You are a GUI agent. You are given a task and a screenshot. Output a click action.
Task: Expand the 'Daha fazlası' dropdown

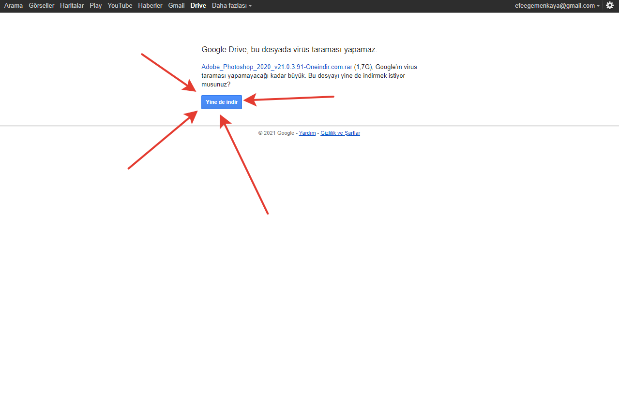click(232, 6)
